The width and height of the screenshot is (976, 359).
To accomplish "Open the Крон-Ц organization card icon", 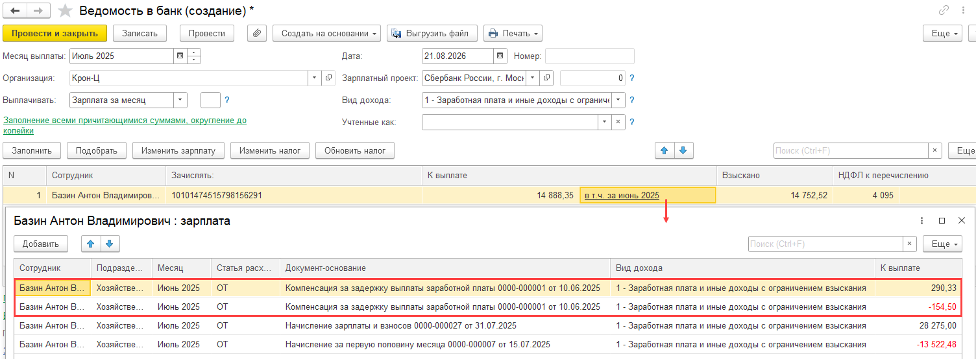I will 329,78.
